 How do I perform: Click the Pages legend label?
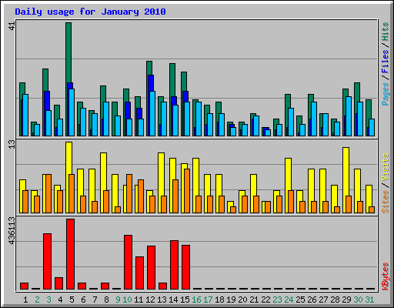pos(385,94)
